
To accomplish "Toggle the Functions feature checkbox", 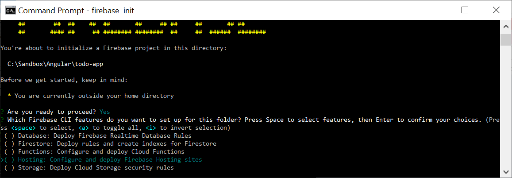I will 9,152.
